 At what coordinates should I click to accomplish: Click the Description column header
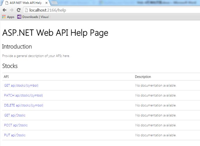(x=143, y=77)
